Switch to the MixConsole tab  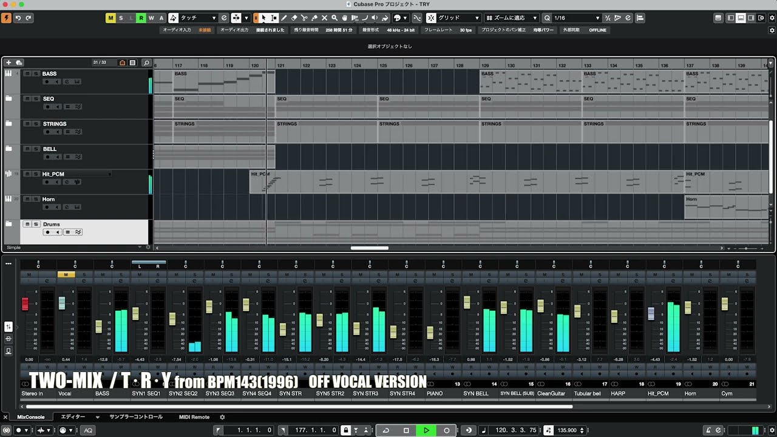(x=31, y=417)
